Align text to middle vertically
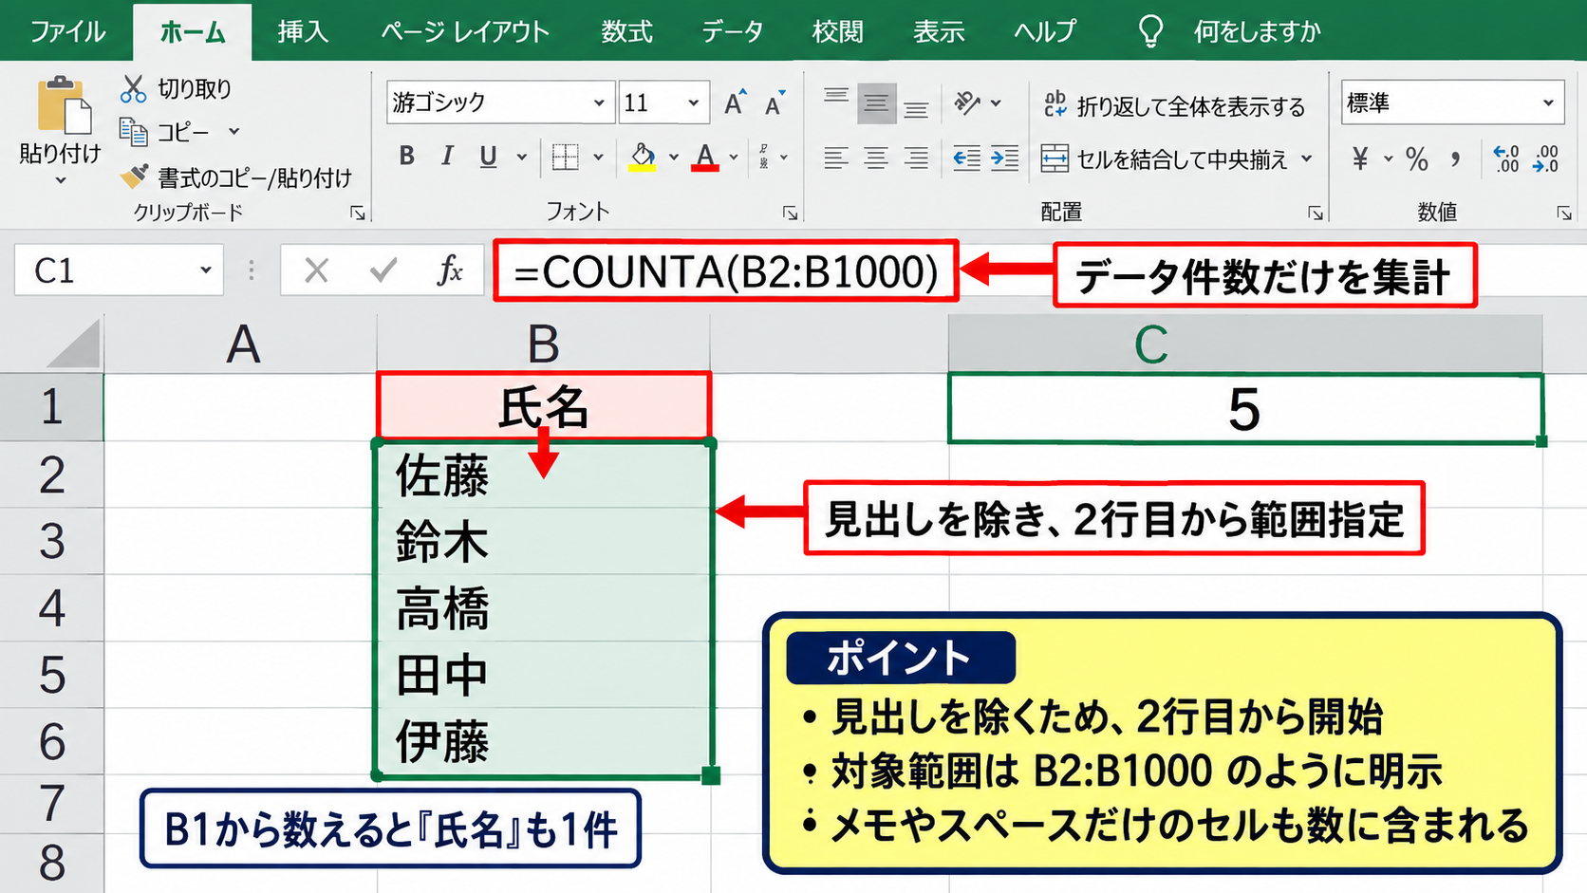This screenshot has width=1587, height=893. point(876,103)
